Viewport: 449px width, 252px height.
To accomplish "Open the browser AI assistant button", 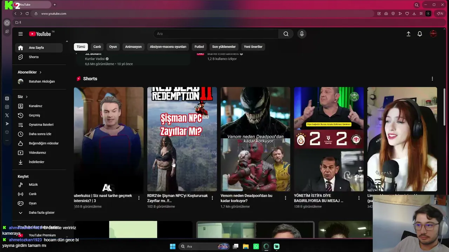I will 440,14.
